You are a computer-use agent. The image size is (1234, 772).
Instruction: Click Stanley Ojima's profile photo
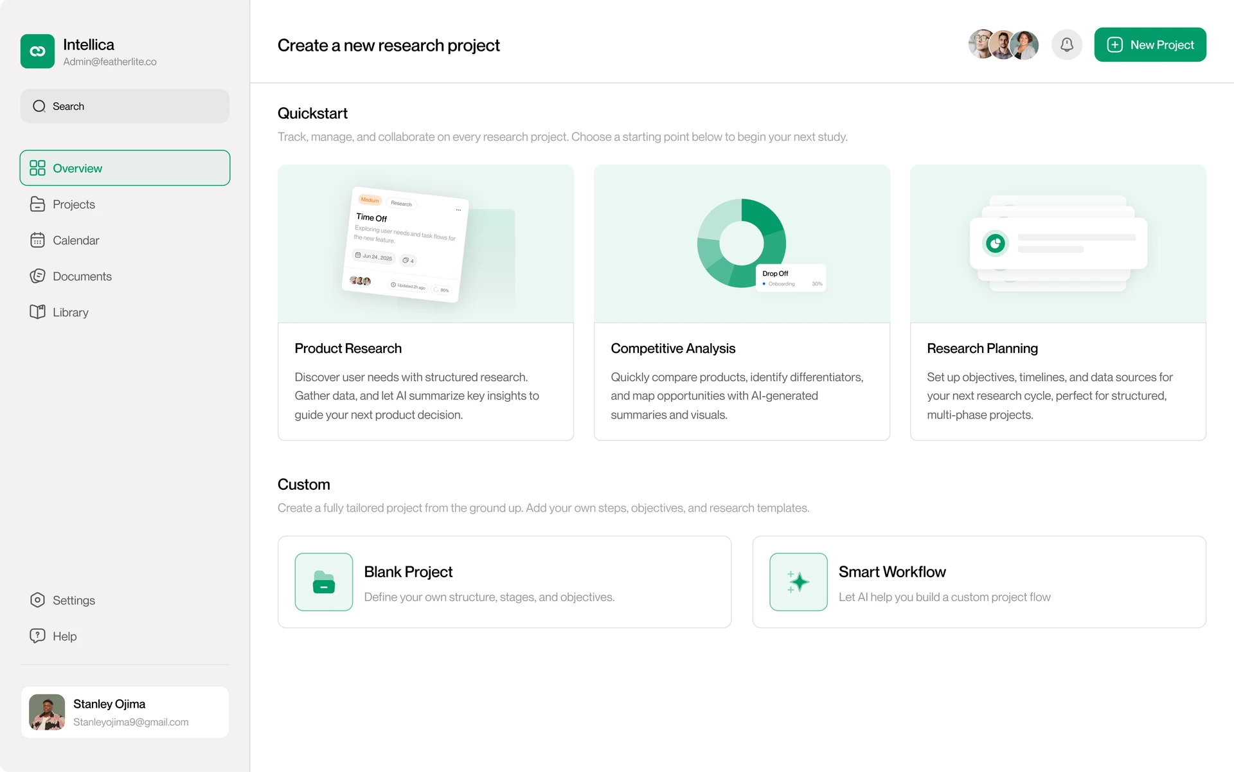point(47,712)
